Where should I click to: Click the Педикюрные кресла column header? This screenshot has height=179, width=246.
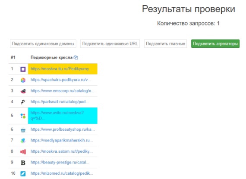coord(51,58)
